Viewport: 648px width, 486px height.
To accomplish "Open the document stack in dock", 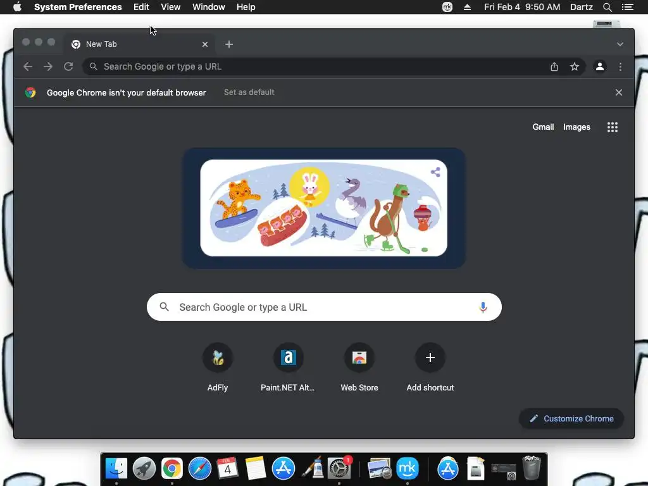I will pyautogui.click(x=476, y=469).
